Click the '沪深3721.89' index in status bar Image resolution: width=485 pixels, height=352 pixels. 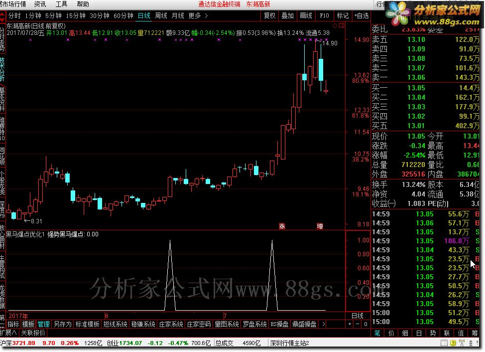17,343
